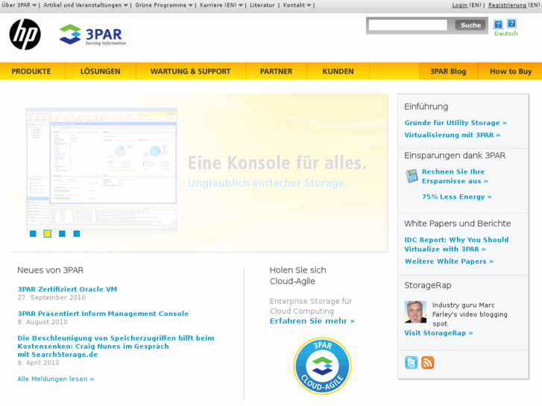Open the Twitter icon link
Viewport: 542px width, 406px height.
pos(412,363)
